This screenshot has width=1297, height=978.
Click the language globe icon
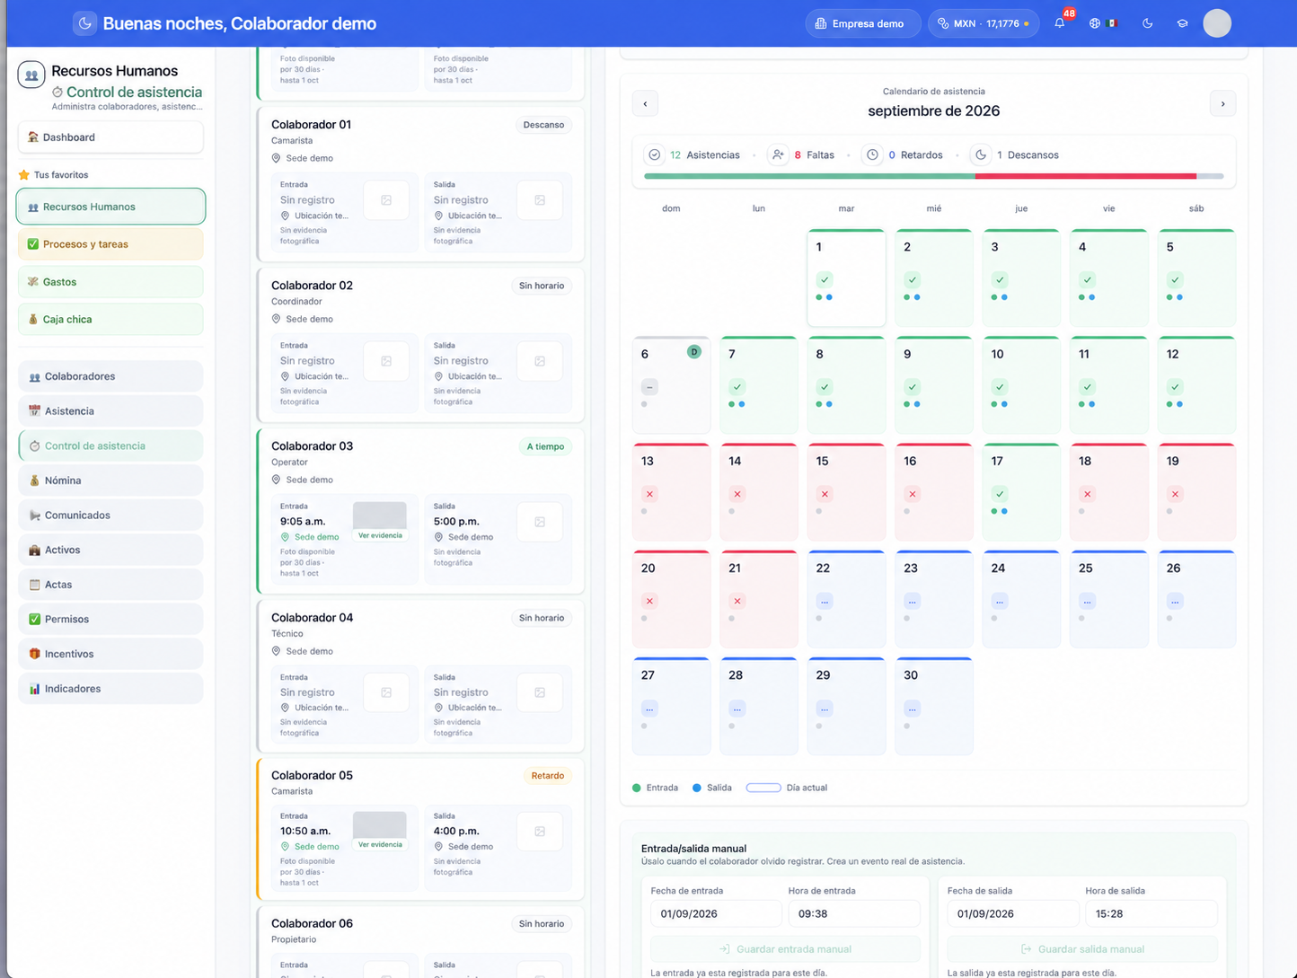(1094, 23)
